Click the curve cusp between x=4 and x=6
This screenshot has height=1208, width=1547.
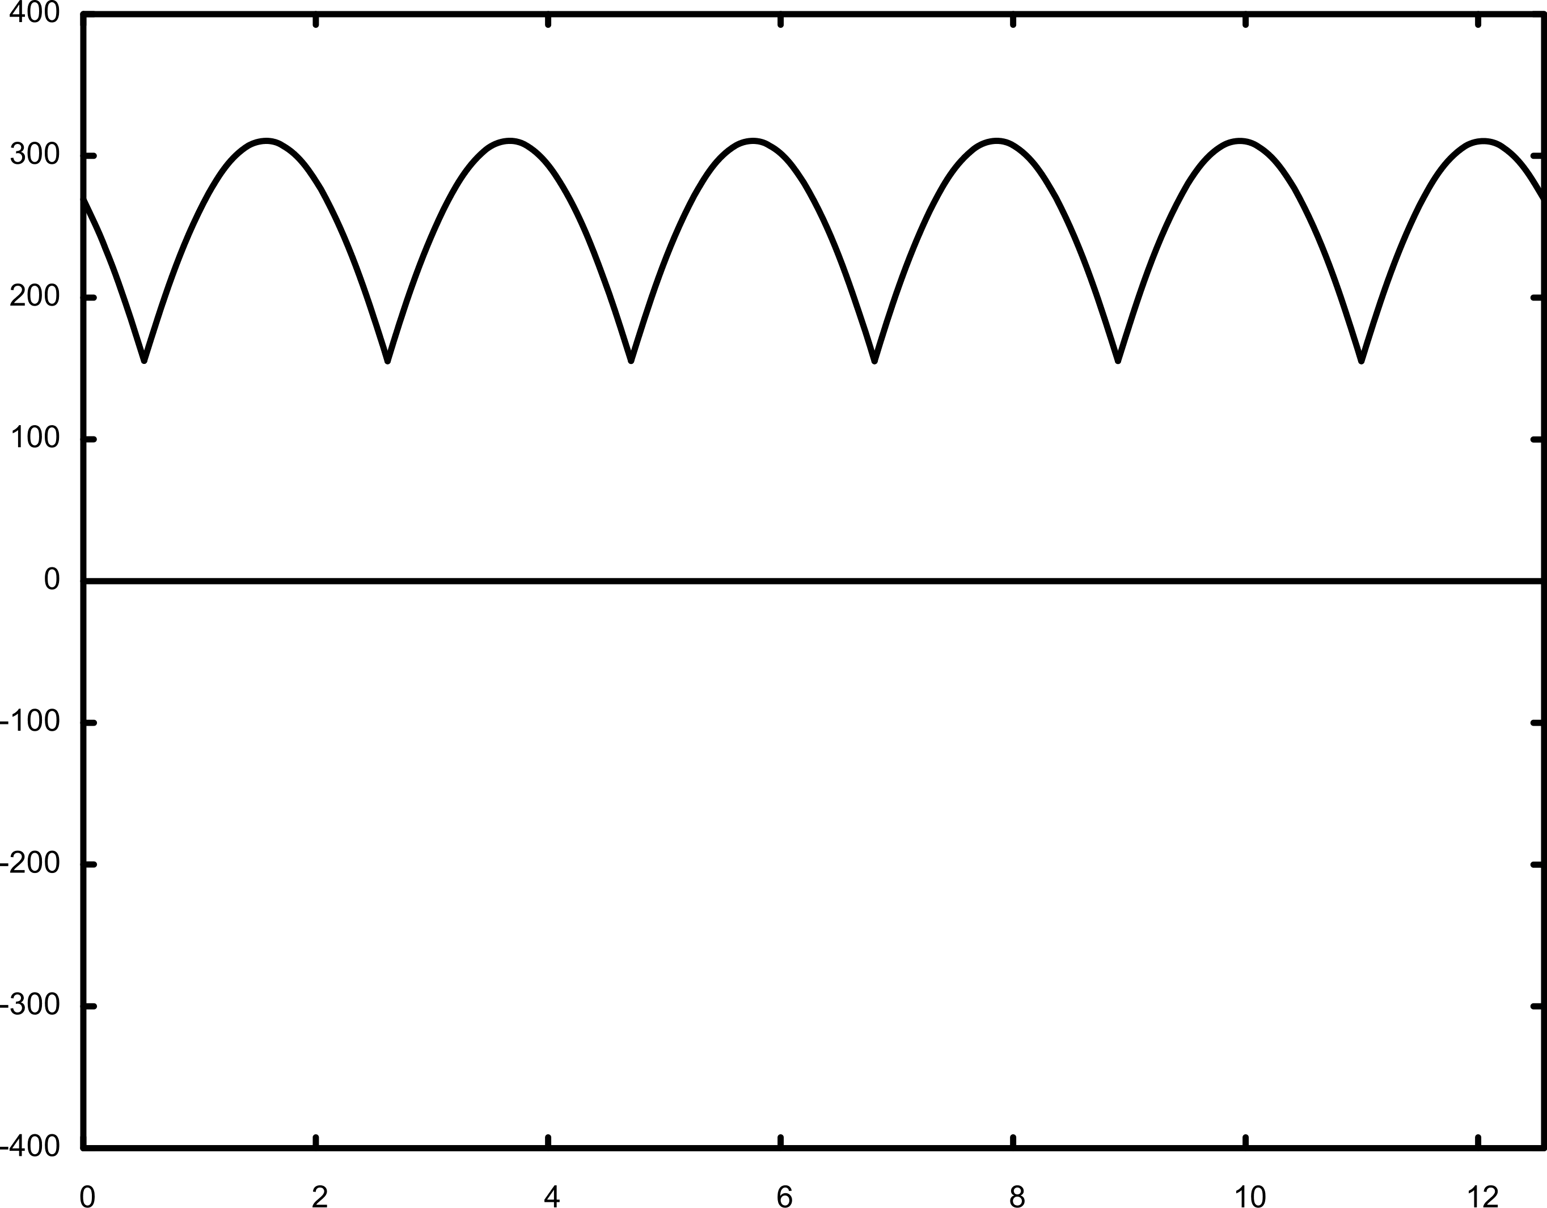click(631, 361)
